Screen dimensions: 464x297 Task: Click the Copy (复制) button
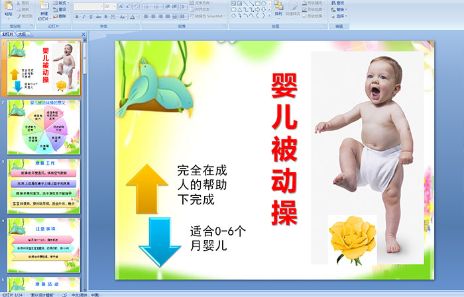[23, 9]
